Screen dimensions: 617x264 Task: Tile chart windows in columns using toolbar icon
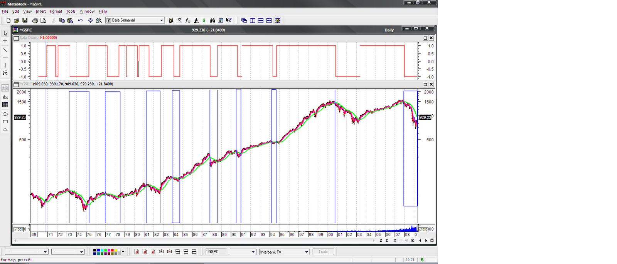point(253,20)
